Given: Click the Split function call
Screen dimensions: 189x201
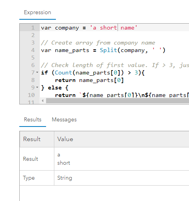Looking at the screenshot, I should click(x=108, y=50).
